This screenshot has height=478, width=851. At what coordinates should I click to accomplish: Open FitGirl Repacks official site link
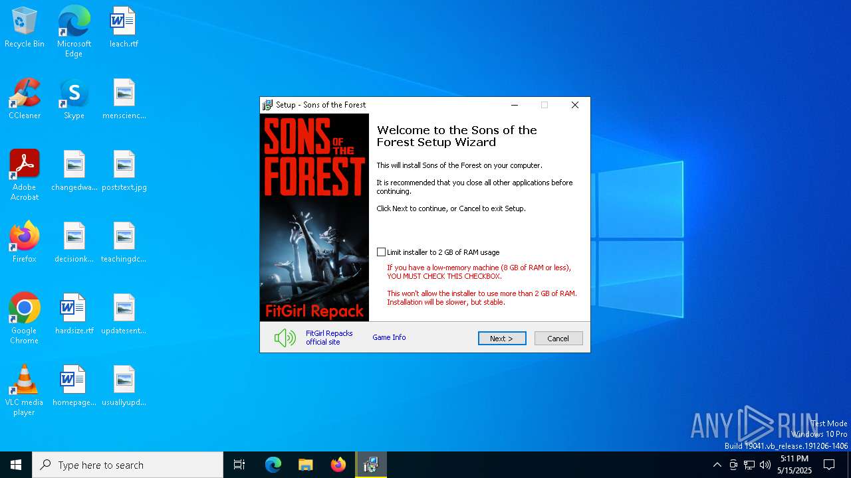point(329,338)
